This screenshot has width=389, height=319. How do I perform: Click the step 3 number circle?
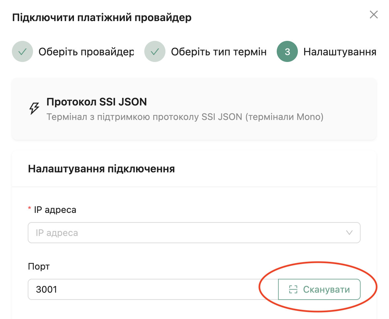[x=287, y=52]
